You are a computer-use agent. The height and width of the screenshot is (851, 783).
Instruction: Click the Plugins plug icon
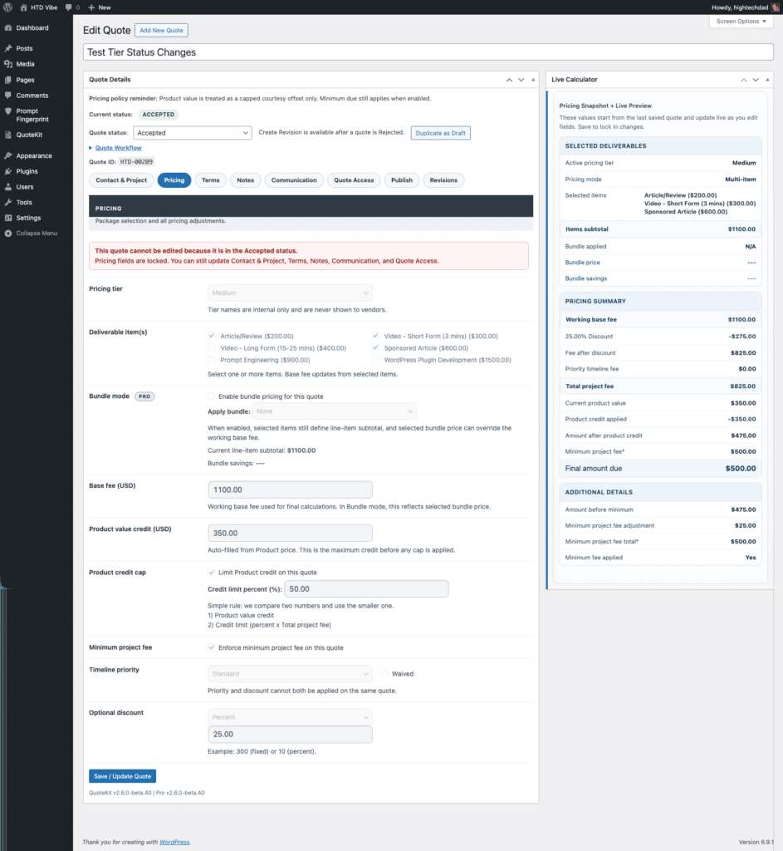point(8,171)
